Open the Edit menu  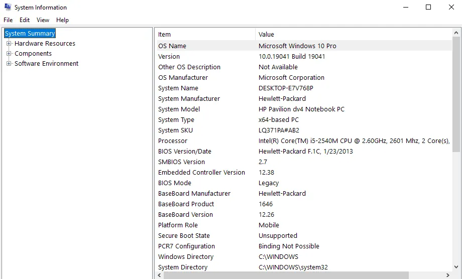[25, 20]
